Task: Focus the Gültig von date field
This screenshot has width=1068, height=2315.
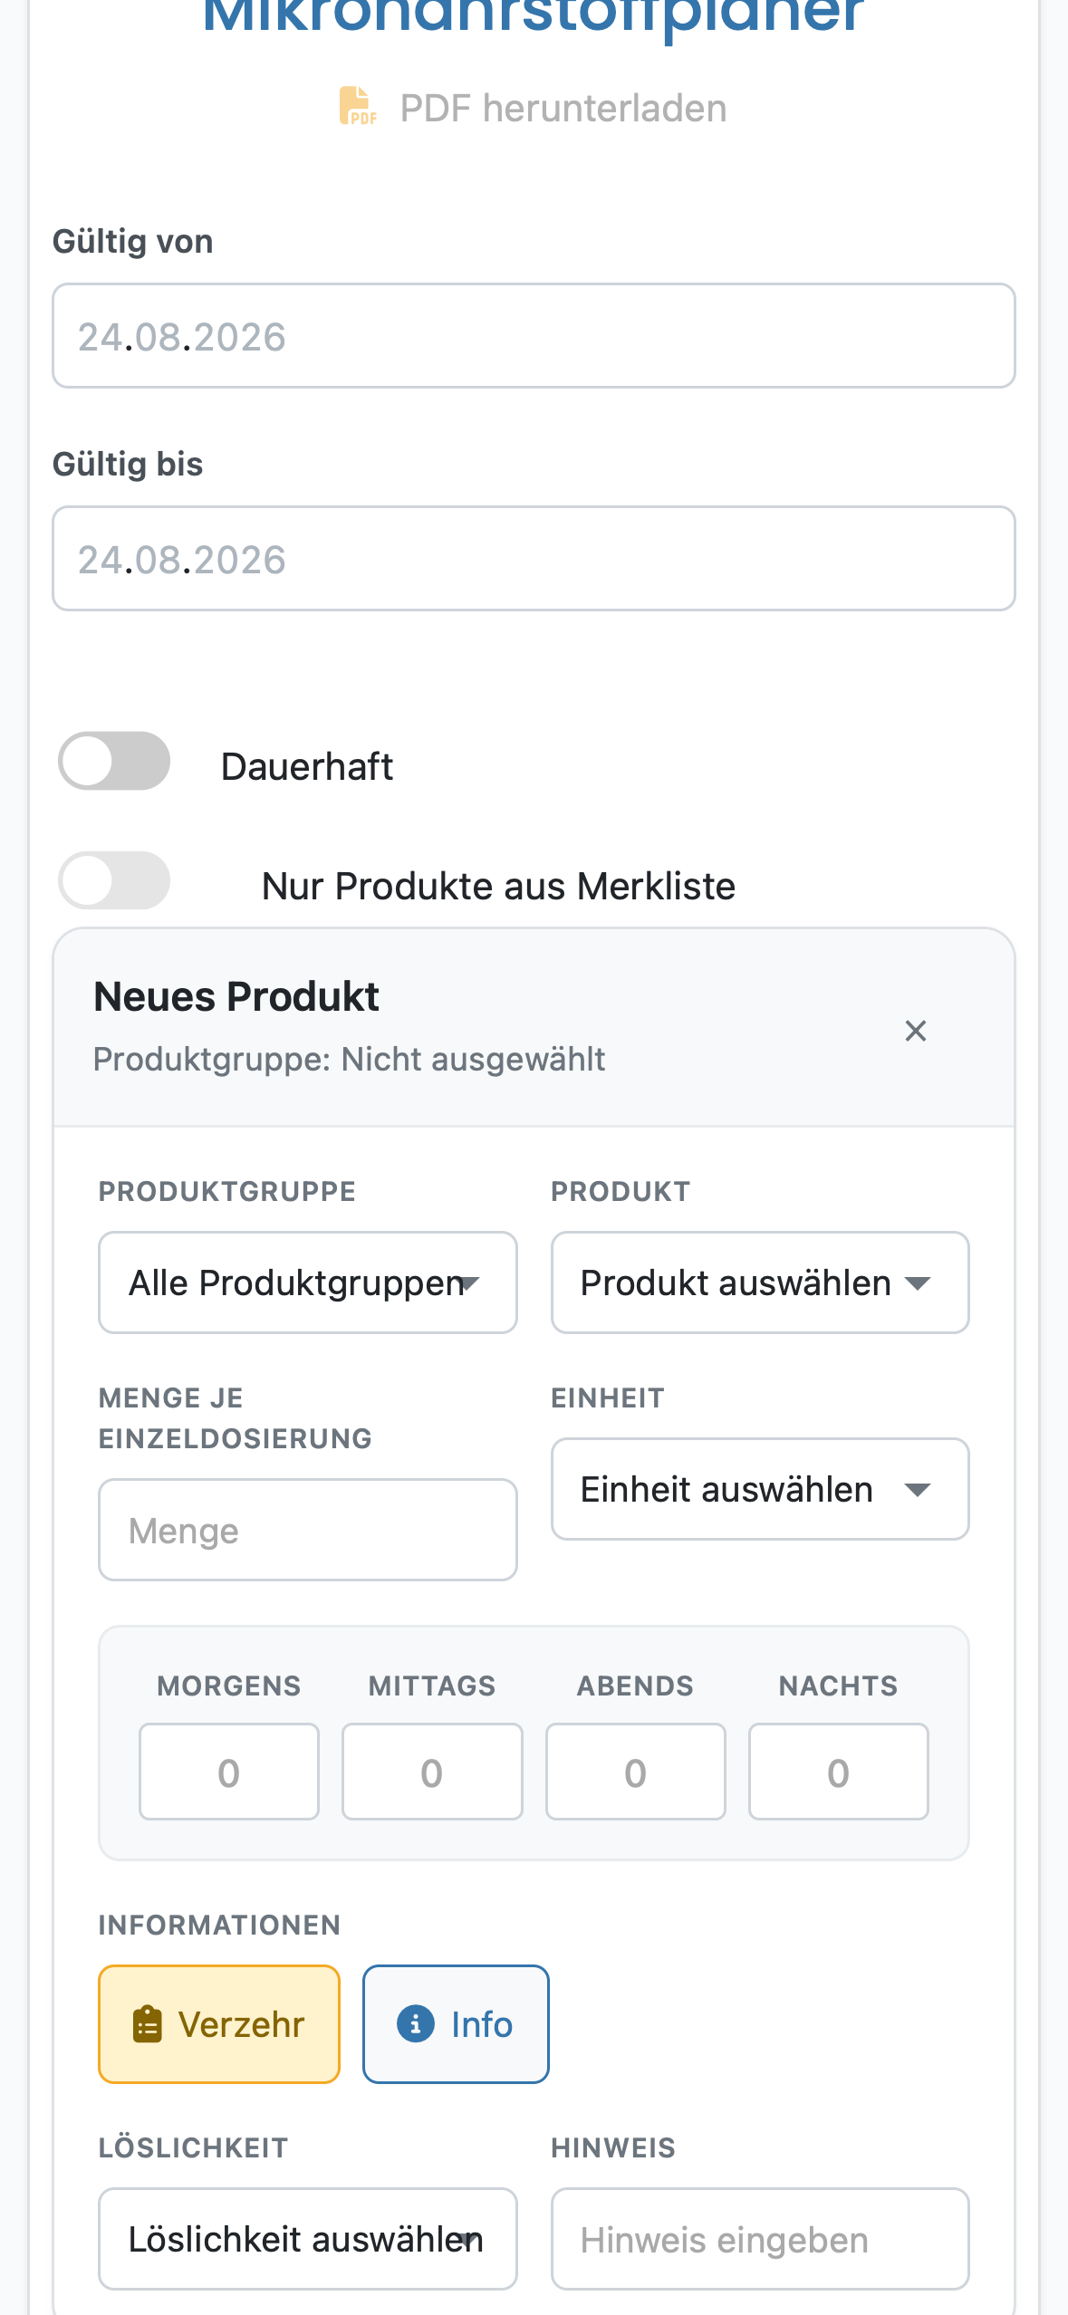Action: tap(534, 336)
